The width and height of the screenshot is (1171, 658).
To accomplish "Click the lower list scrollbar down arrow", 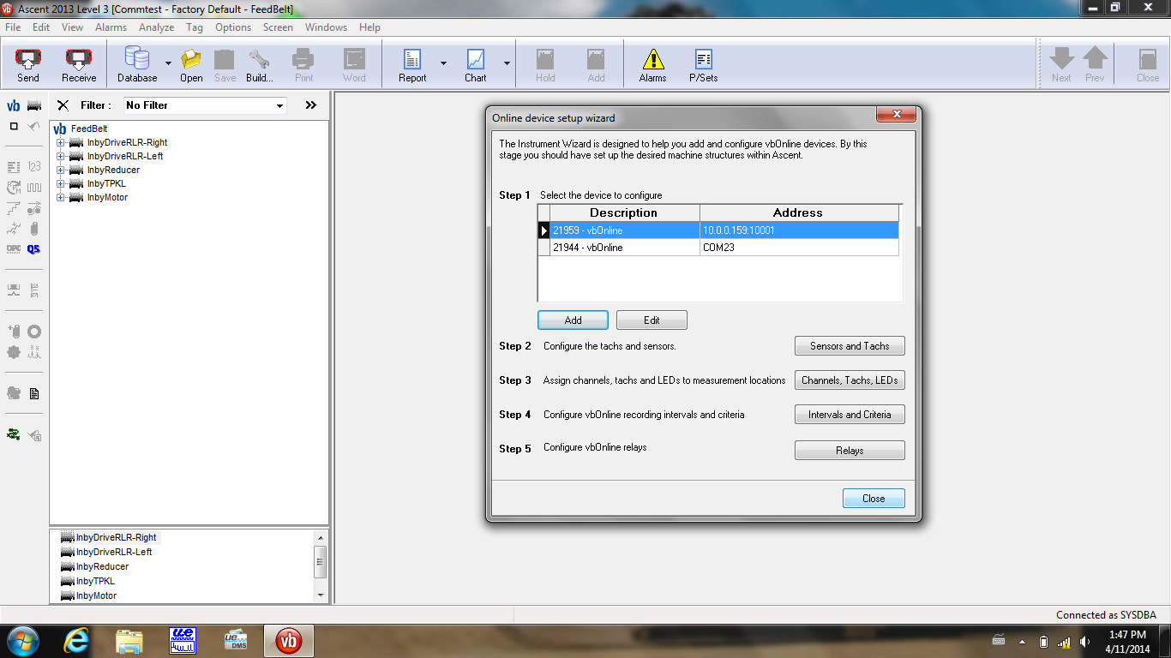I will tap(321, 595).
